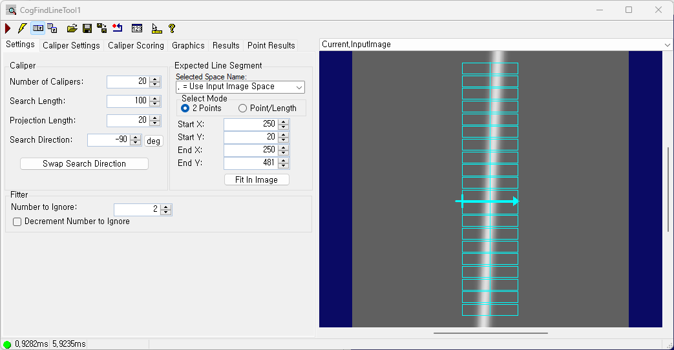Click the red Run tool arrow
The height and width of the screenshot is (350, 674).
8,28
